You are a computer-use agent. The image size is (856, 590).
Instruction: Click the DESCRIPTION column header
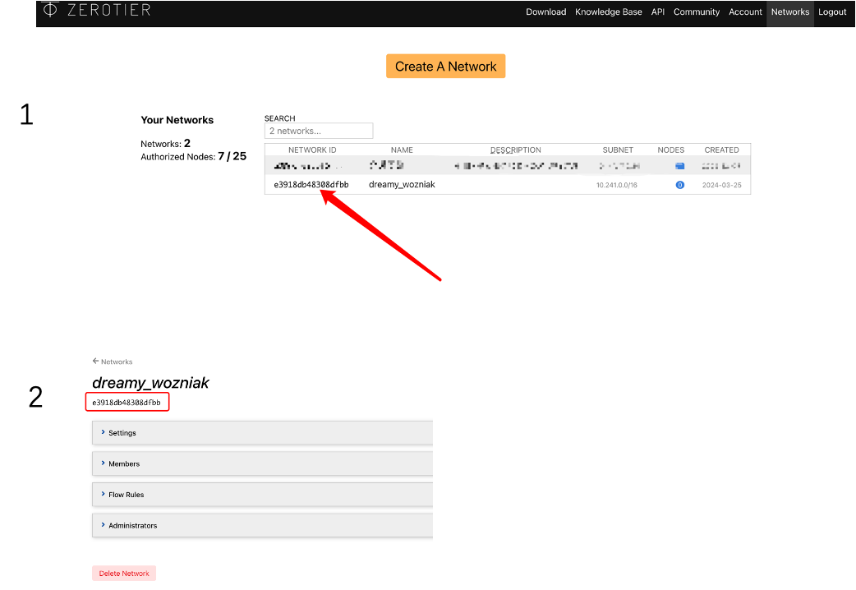pos(515,150)
